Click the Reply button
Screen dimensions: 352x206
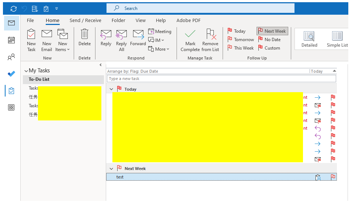pyautogui.click(x=106, y=38)
